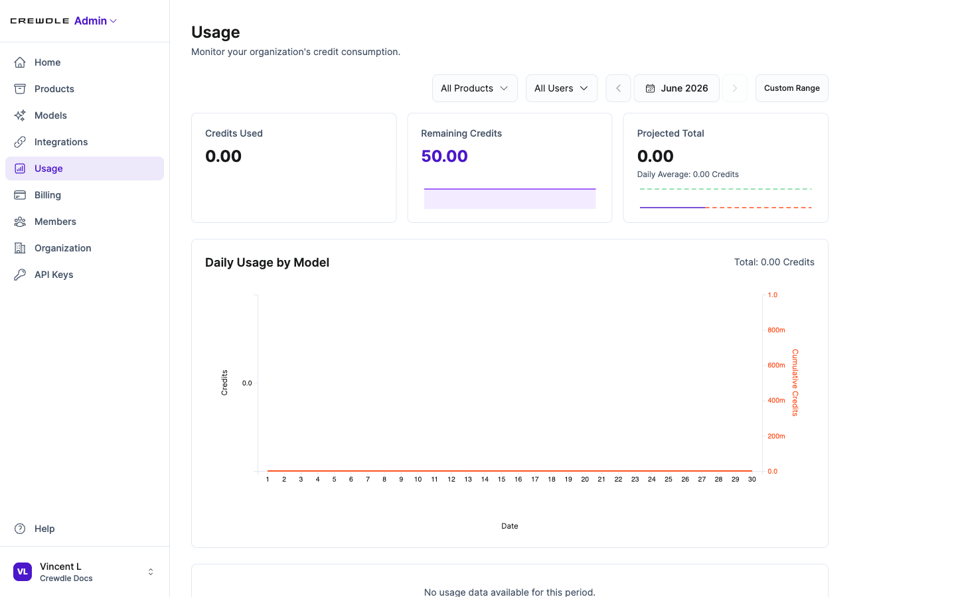The width and height of the screenshot is (956, 597).
Task: Click the Daily Usage by Model heading
Action: [267, 263]
